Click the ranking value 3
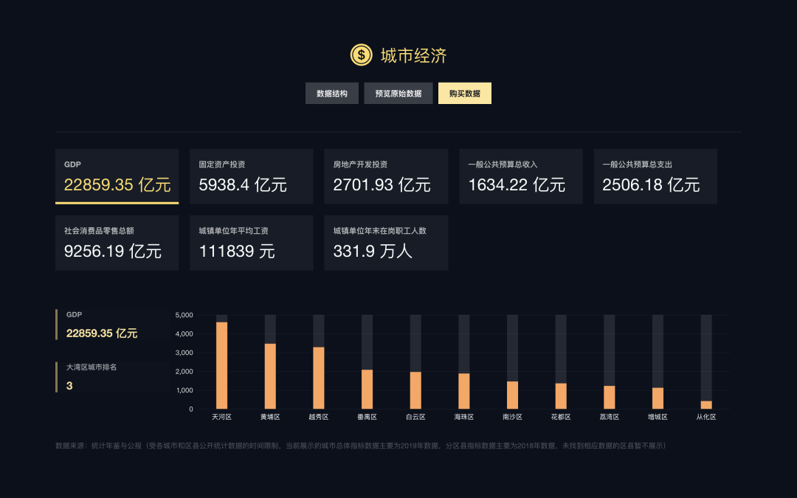Screen dimensions: 797x498 coord(69,386)
